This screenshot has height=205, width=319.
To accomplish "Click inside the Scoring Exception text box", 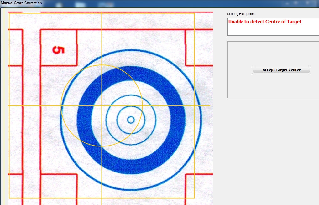I will pyautogui.click(x=273, y=30).
